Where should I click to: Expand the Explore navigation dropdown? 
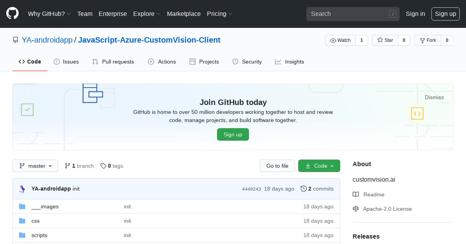pos(147,14)
